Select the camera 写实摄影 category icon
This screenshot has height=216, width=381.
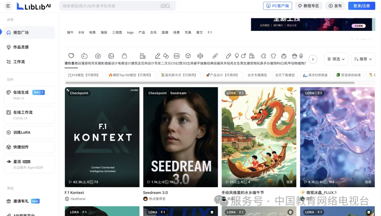click(x=98, y=56)
